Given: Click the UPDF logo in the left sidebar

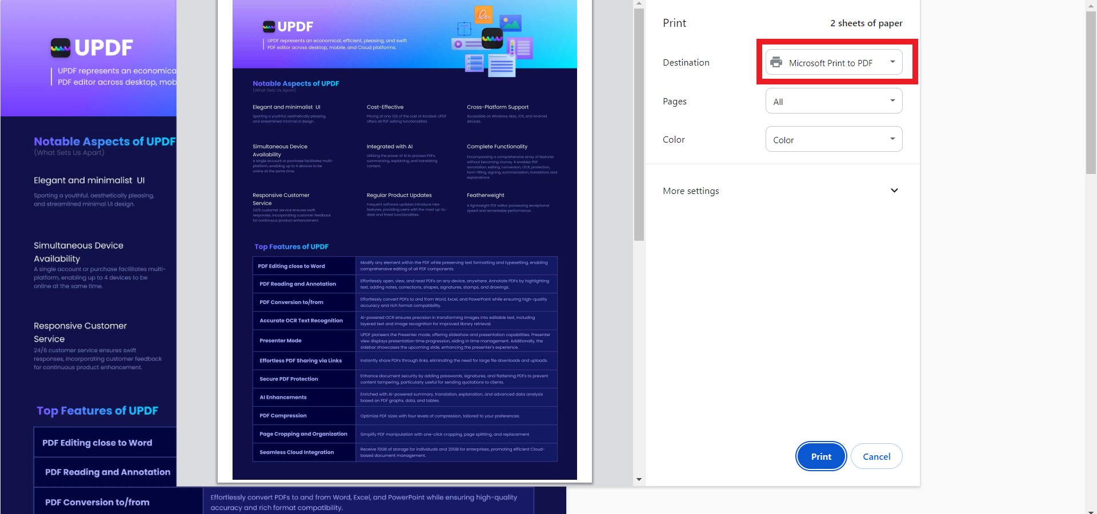Looking at the screenshot, I should click(91, 48).
